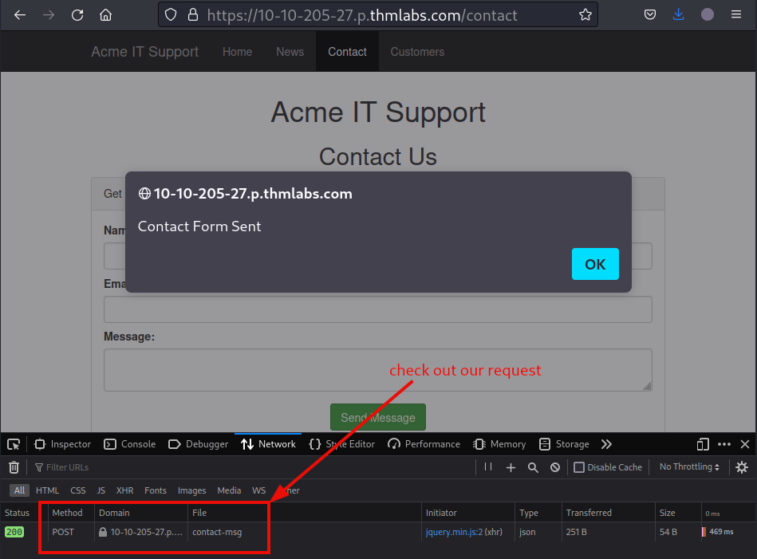
Task: Open the No Throttling dropdown
Action: tap(689, 467)
